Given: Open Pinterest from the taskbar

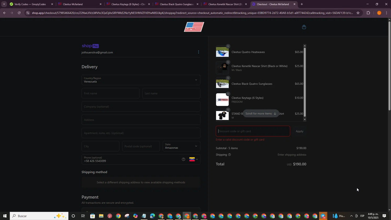Looking at the screenshot, I should tap(110, 216).
